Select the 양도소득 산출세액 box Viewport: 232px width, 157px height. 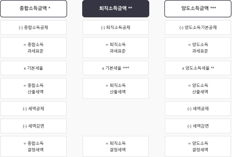[198, 88]
